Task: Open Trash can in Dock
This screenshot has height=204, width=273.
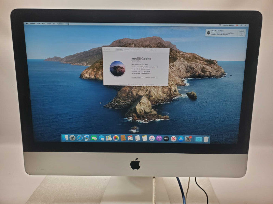Action: 206,139
